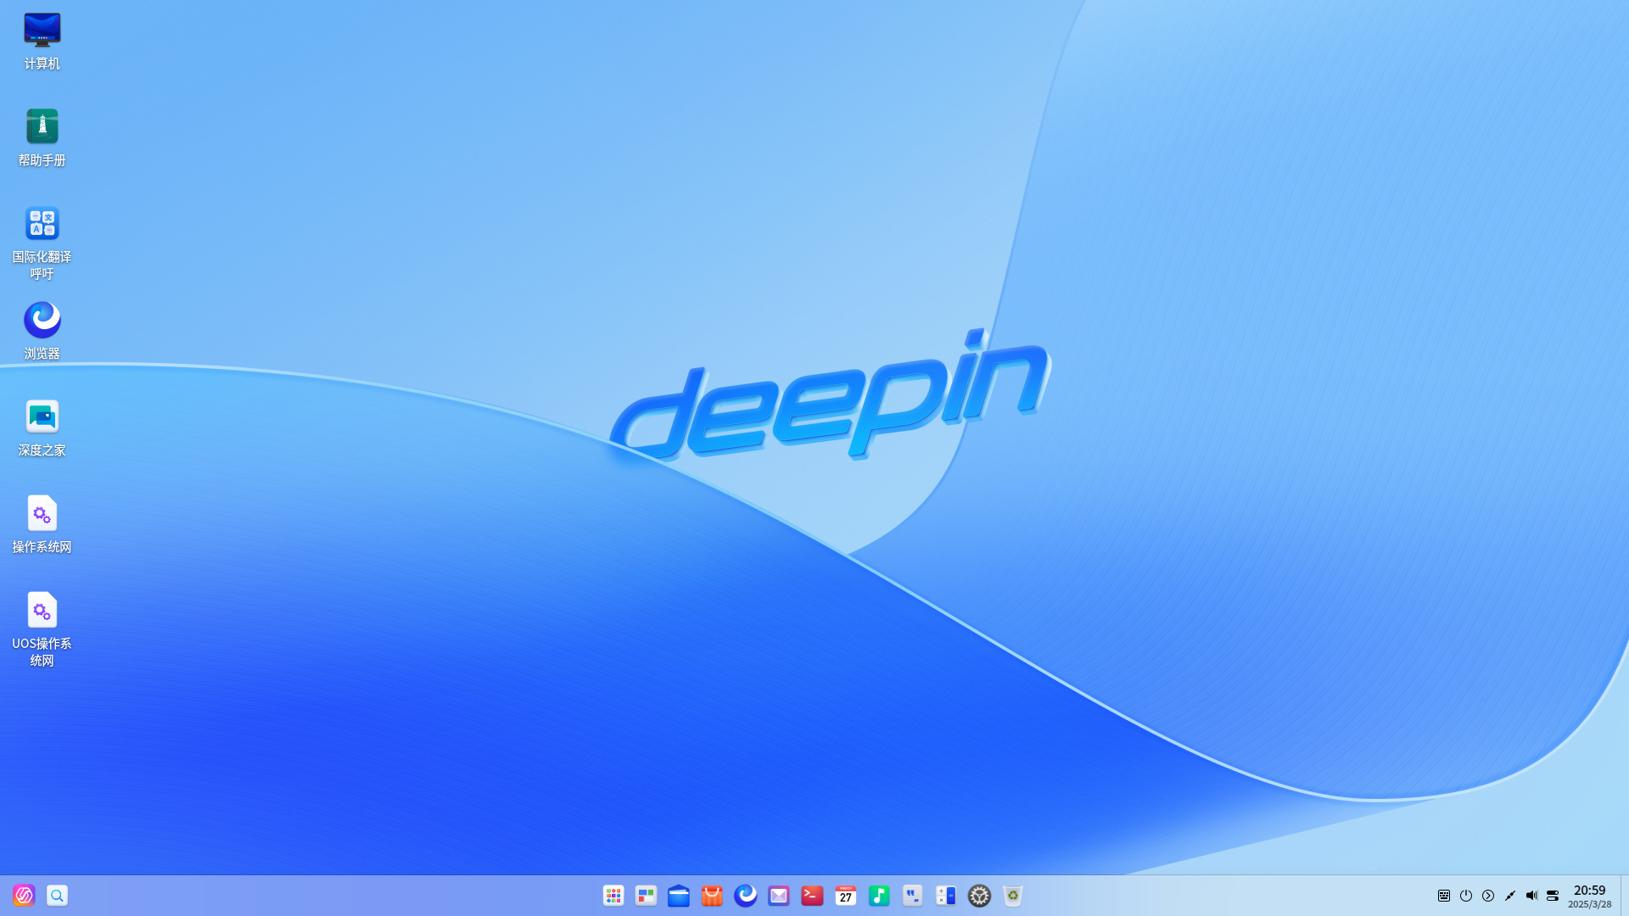The image size is (1629, 916).
Task: Open the multitasking view in the dock
Action: (647, 896)
